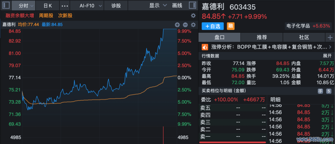Toggle the left sidebar panel icon

(6, 6)
